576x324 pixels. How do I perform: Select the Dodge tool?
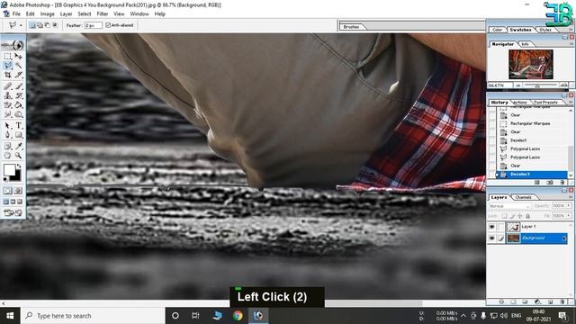tap(18, 114)
